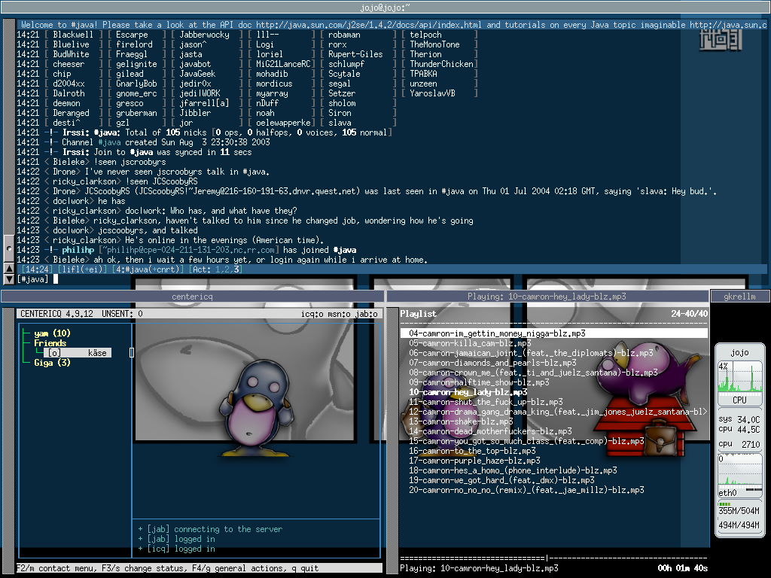Select 17-camron-purple_haze track

pos(474,461)
